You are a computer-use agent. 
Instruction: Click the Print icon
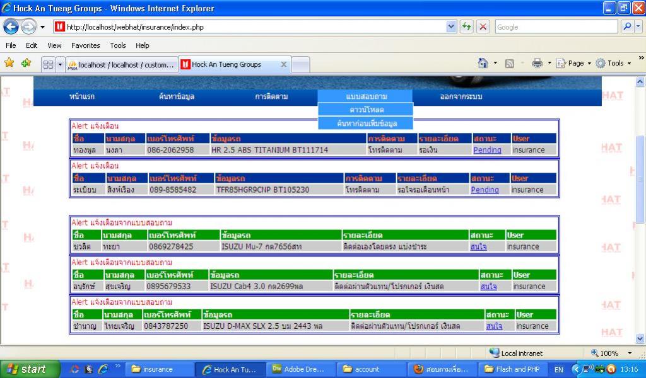537,63
